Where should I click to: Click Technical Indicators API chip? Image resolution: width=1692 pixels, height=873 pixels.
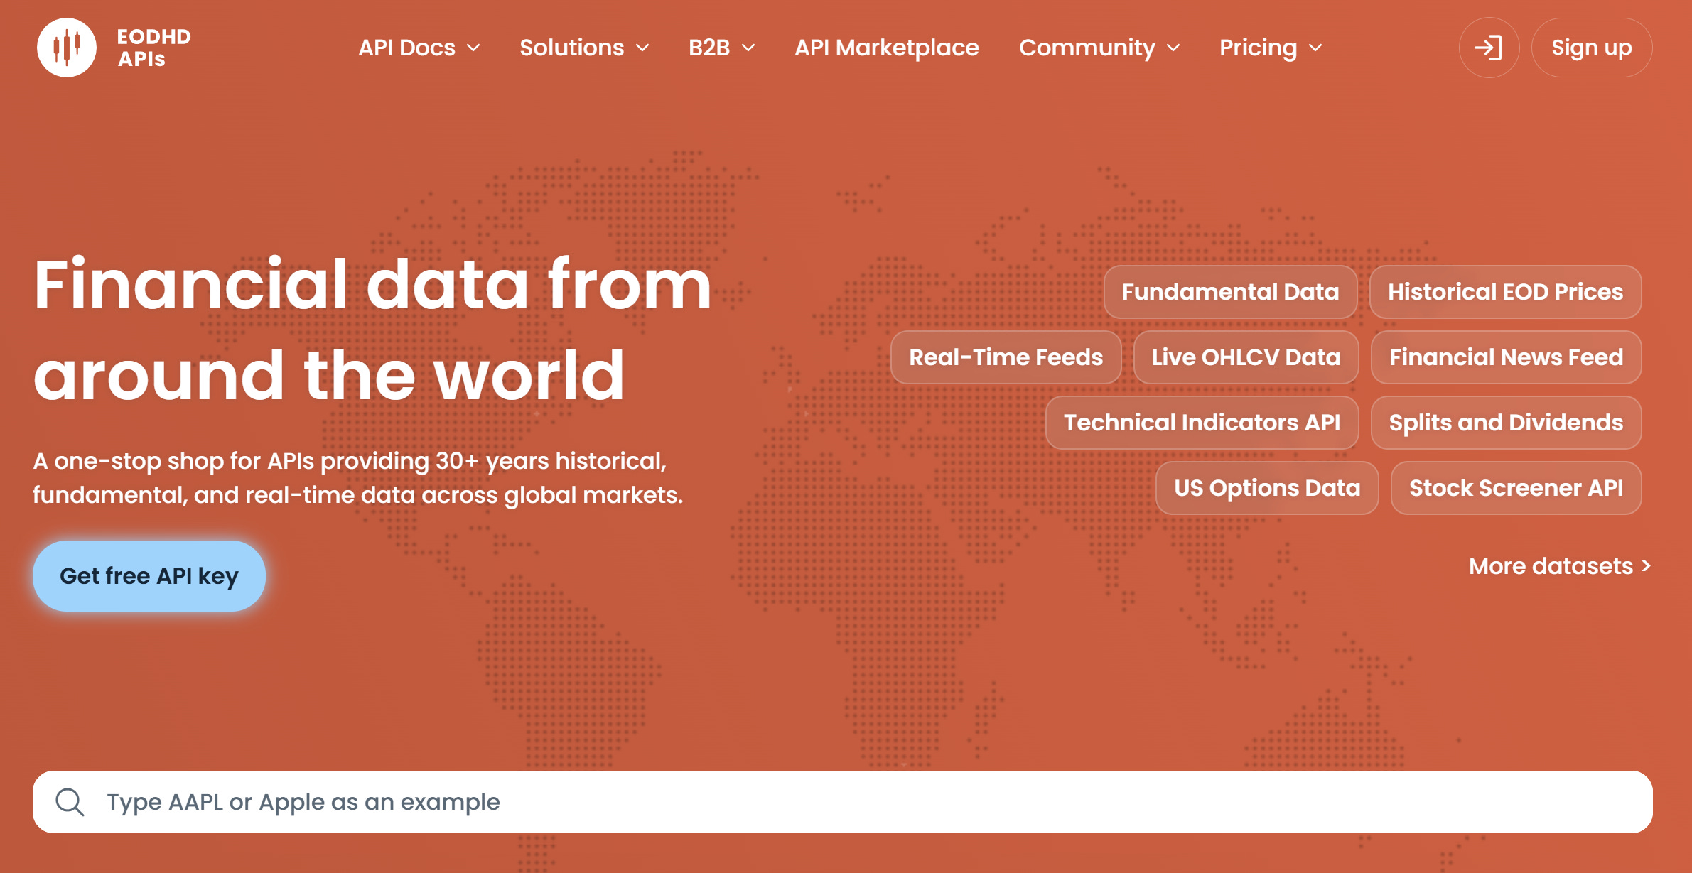click(x=1202, y=423)
